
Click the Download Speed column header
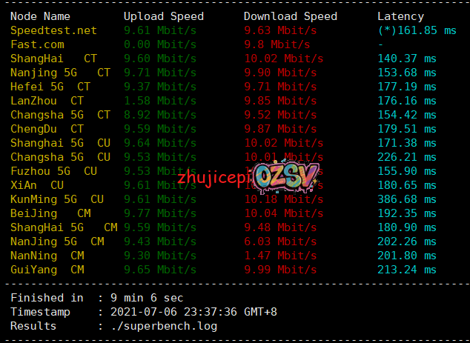(x=290, y=16)
